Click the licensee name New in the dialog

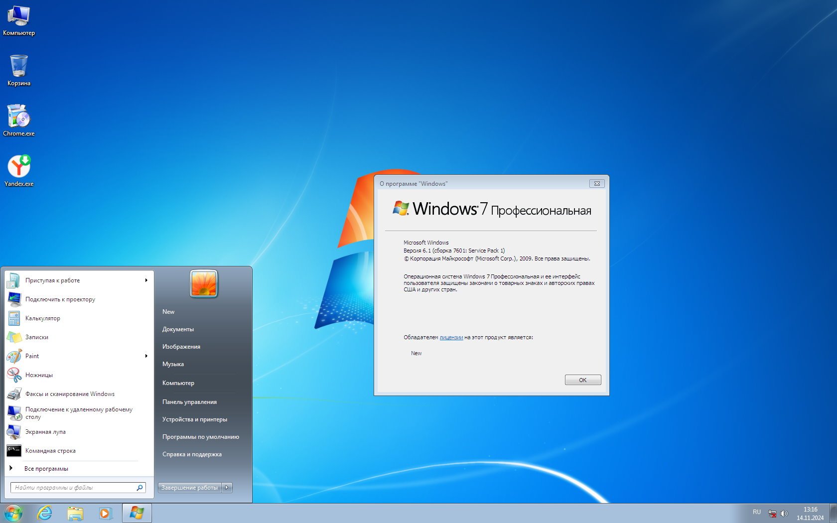click(416, 353)
